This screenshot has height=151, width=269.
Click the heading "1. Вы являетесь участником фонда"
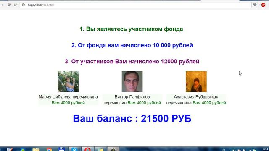(x=131, y=29)
